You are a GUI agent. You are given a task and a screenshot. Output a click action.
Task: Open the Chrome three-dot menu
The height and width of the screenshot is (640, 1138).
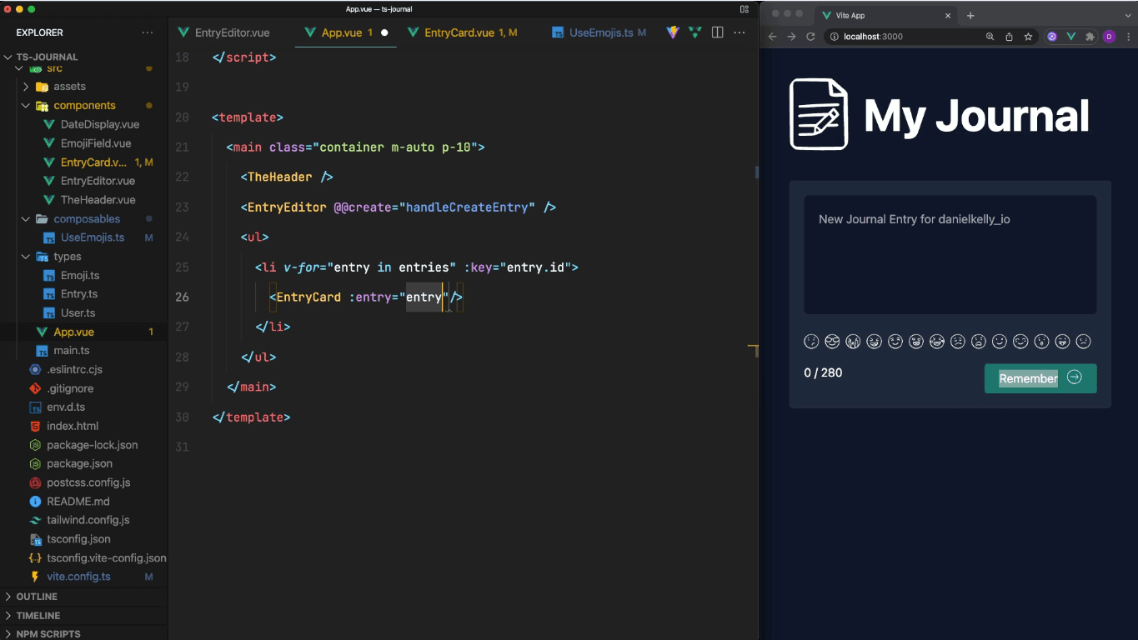[x=1128, y=37]
